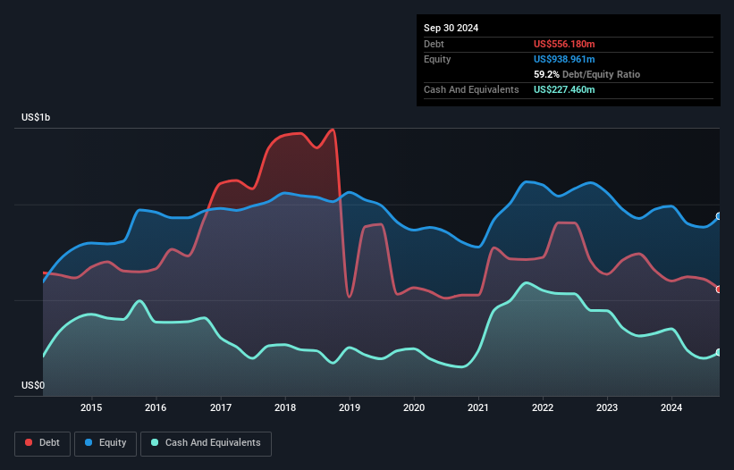This screenshot has width=734, height=470.
Task: Toggle the Debt series legend button
Action: point(43,443)
